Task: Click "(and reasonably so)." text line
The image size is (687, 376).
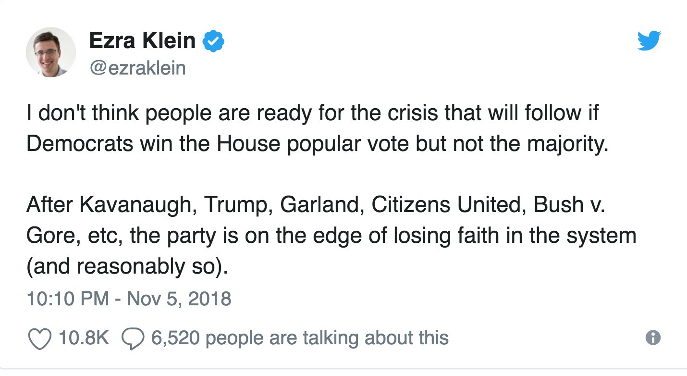Action: [x=127, y=266]
